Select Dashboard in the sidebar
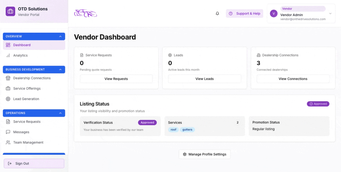The image size is (341, 172). (22, 45)
